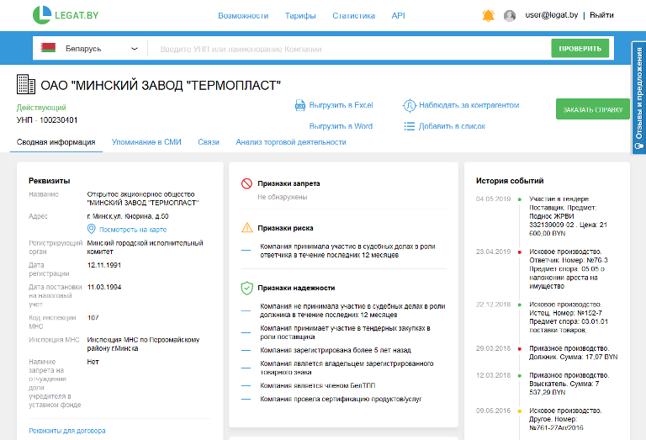Click the Belarus flag icon
The image size is (646, 440).
click(48, 48)
